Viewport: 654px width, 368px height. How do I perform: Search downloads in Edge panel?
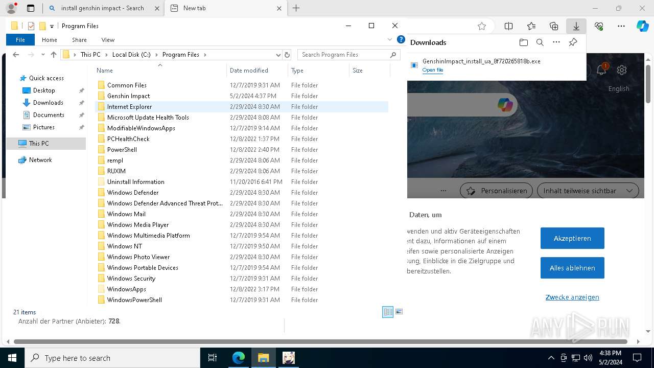click(x=540, y=42)
